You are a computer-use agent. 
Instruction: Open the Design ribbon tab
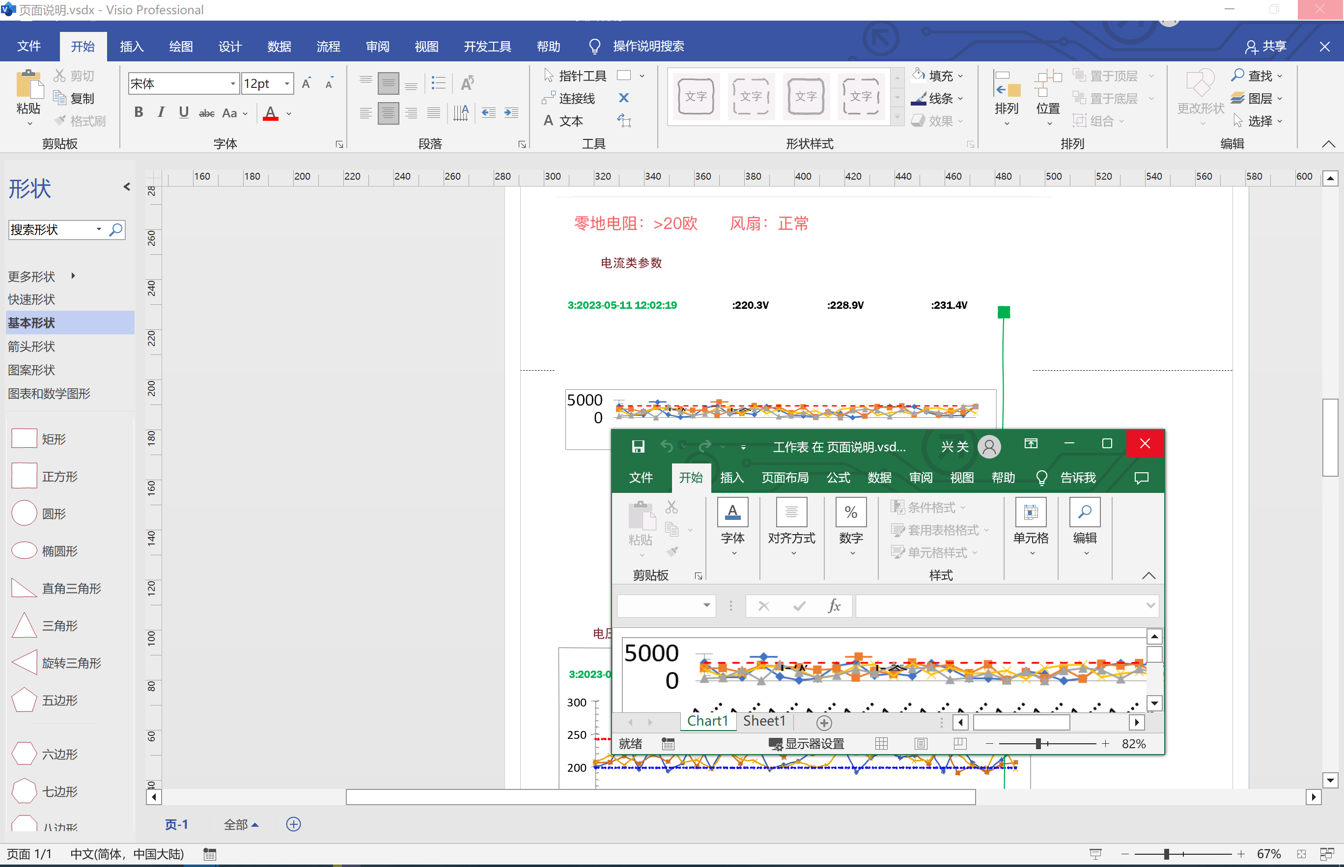pos(230,46)
